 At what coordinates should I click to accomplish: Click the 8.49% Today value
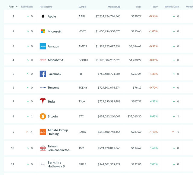pos(154,116)
